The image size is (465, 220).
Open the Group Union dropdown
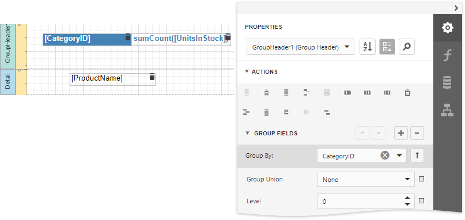(366, 179)
